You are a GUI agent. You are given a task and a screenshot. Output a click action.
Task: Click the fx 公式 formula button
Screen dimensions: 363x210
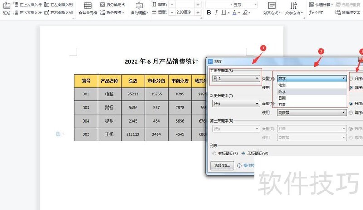point(316,13)
